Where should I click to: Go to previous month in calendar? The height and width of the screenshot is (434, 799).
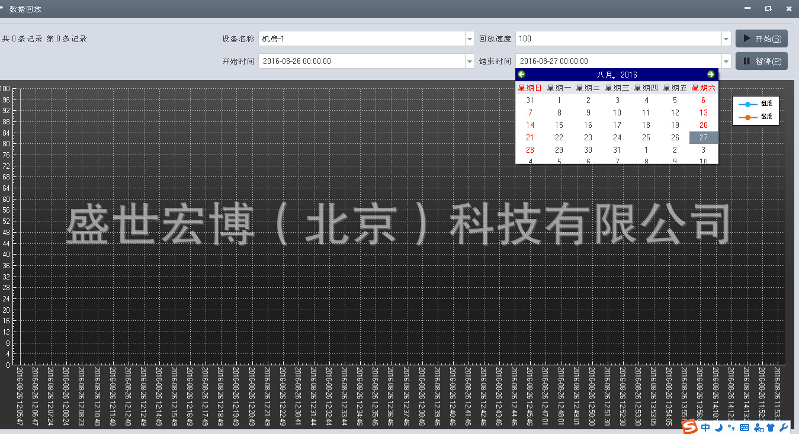[x=521, y=75]
